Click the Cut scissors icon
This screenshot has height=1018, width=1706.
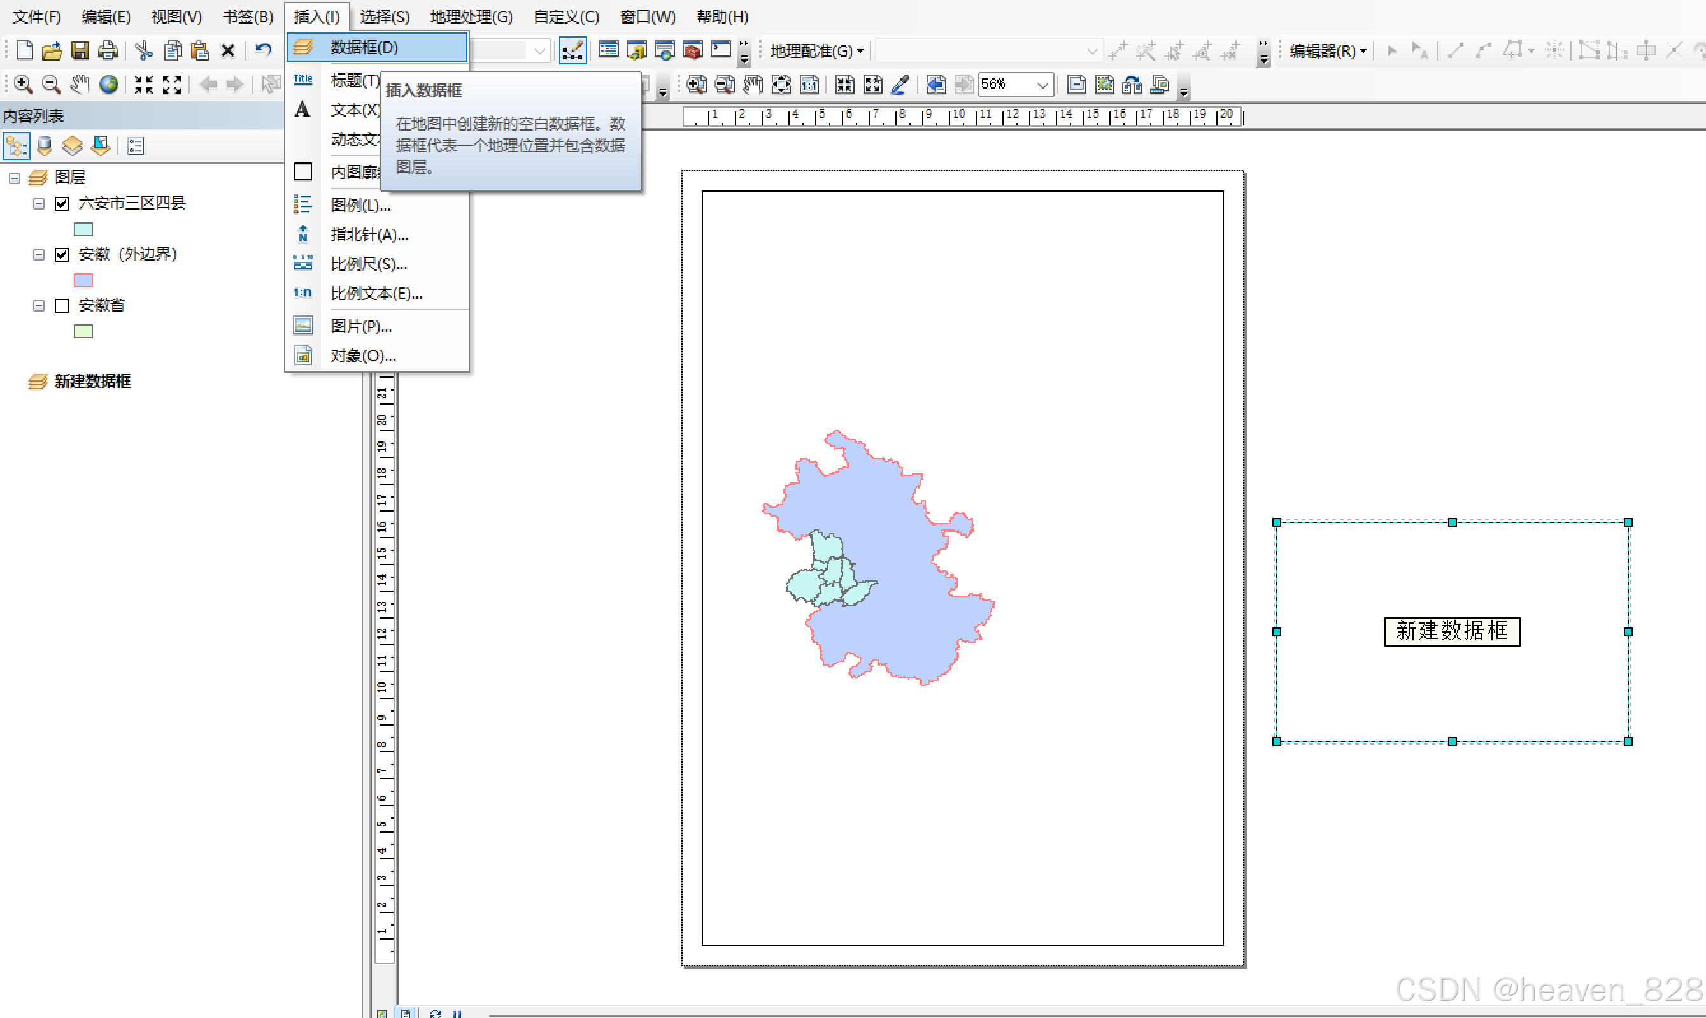pos(143,50)
